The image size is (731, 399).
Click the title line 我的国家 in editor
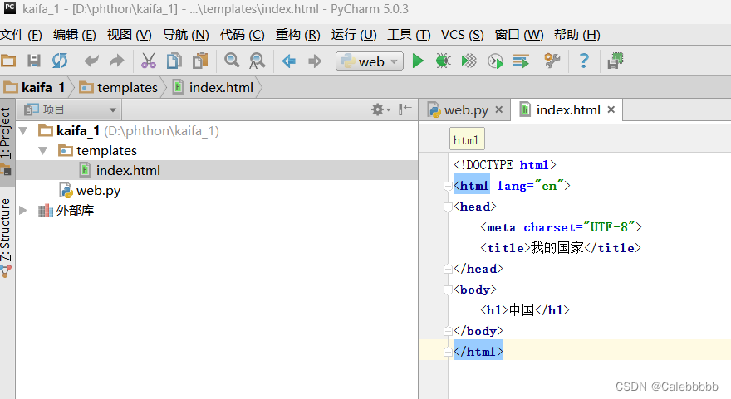561,248
